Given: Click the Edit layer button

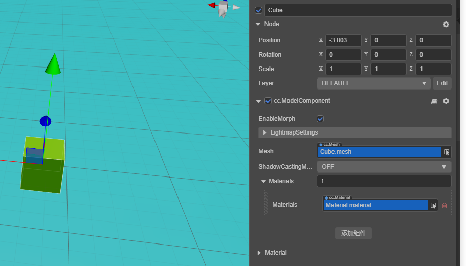Looking at the screenshot, I should point(442,83).
